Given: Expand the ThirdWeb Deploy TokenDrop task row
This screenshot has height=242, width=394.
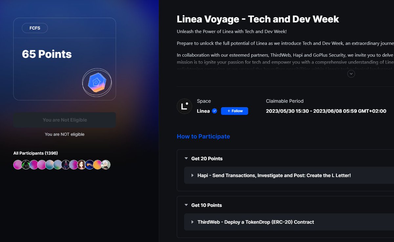Looking at the screenshot, I should pyautogui.click(x=289, y=222).
